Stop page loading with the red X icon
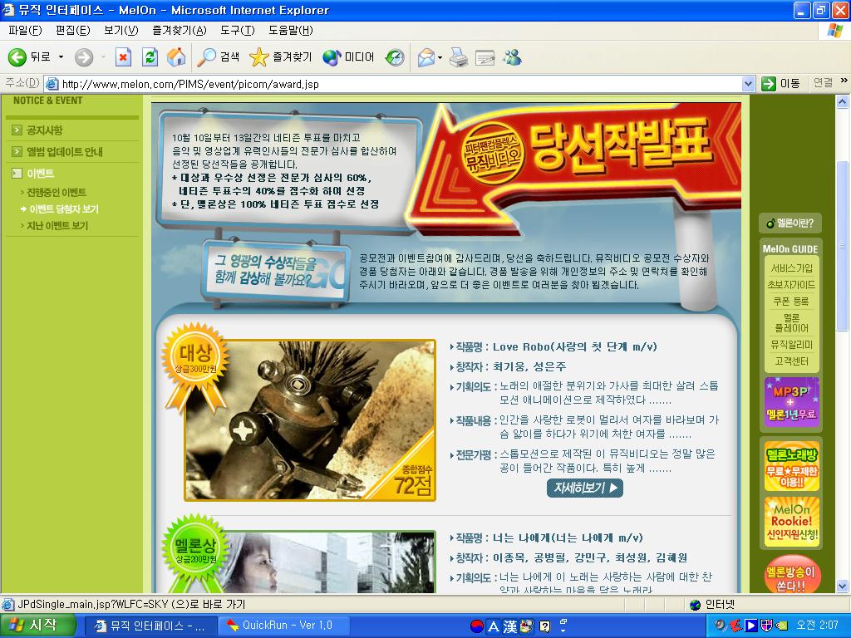The image size is (851, 638). (123, 57)
